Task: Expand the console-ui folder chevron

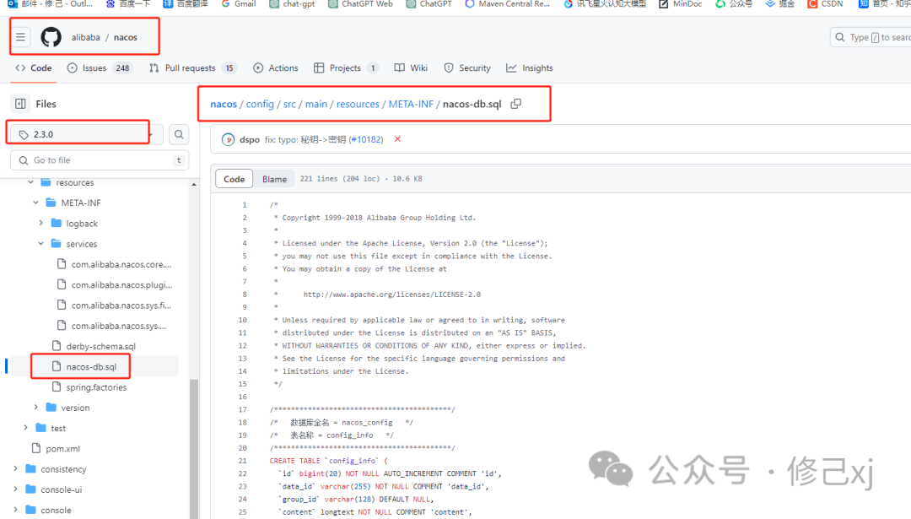Action: coord(15,489)
